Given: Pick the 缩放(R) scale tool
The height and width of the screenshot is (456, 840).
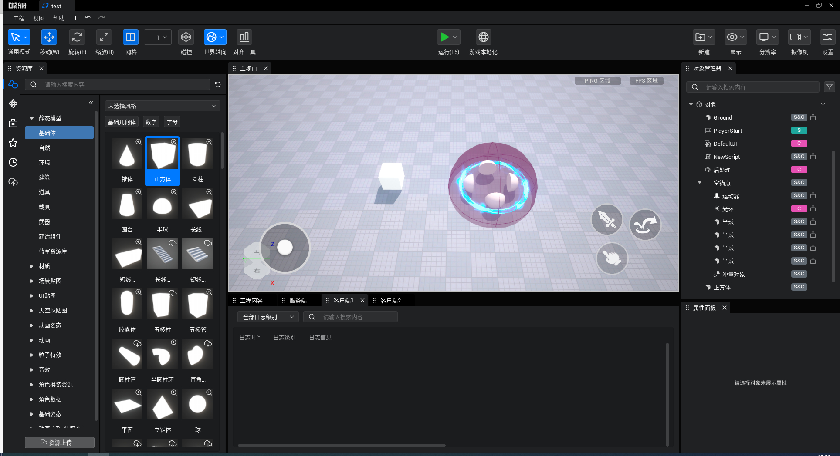Looking at the screenshot, I should click(104, 37).
